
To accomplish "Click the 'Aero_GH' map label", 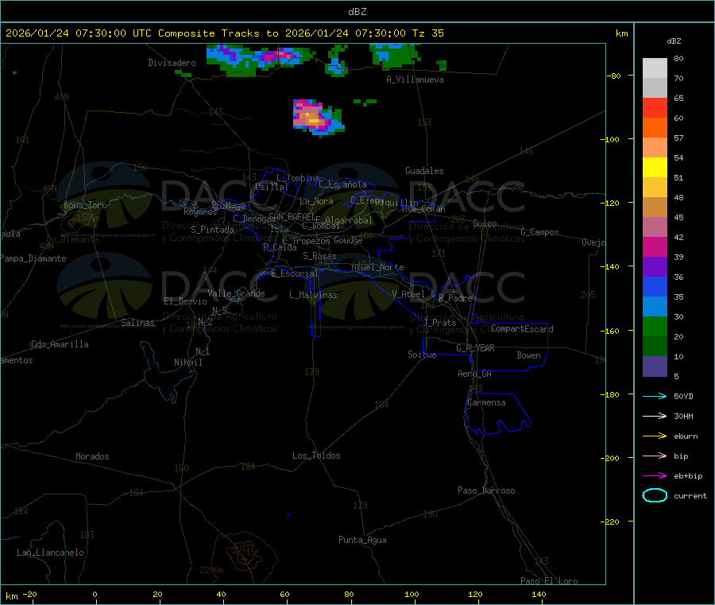I will (474, 374).
